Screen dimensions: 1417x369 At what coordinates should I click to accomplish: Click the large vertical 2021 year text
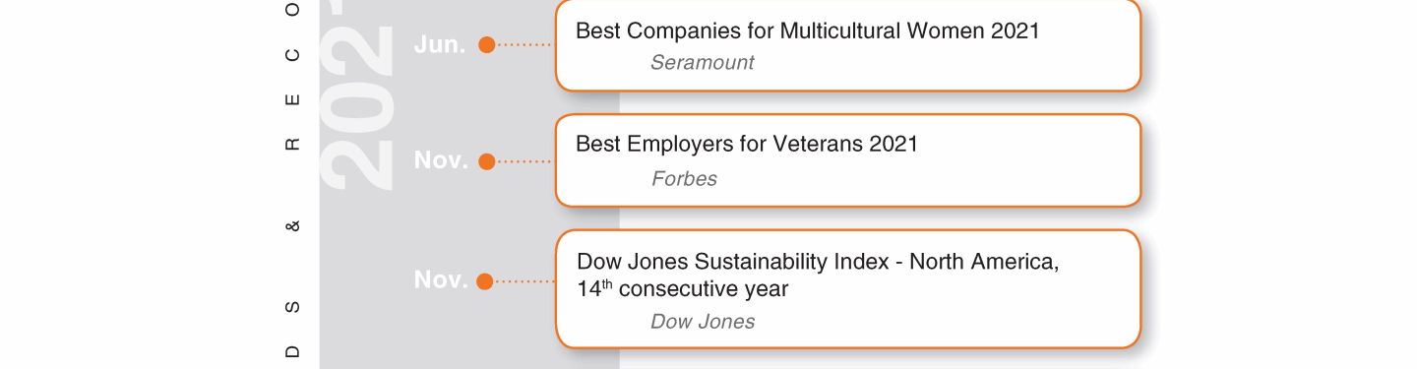click(x=356, y=94)
